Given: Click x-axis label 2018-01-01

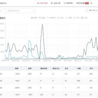Looking at the screenshot, I should 47,61.
